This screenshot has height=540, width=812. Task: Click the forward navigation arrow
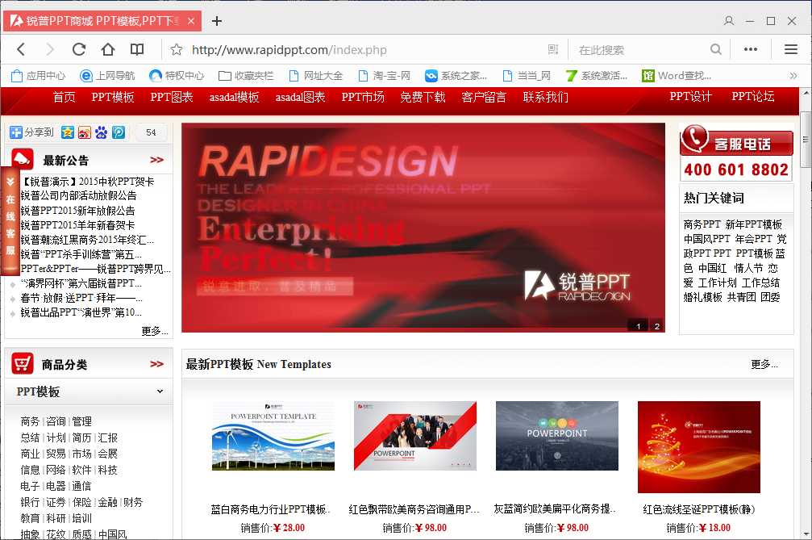50,50
